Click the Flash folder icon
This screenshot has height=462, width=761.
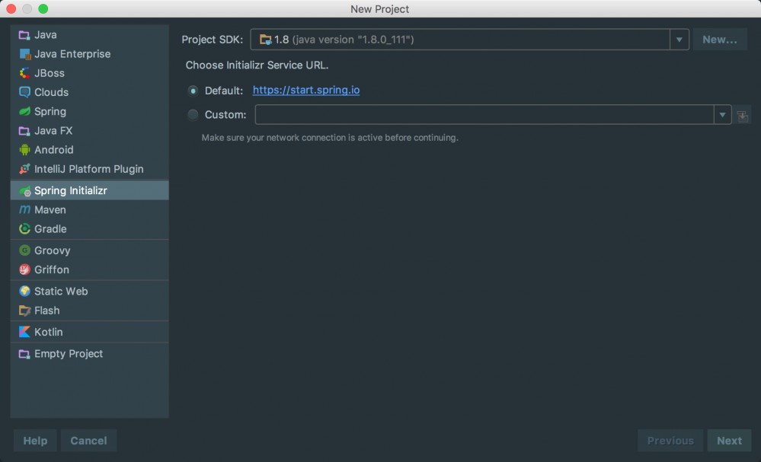pyautogui.click(x=24, y=311)
